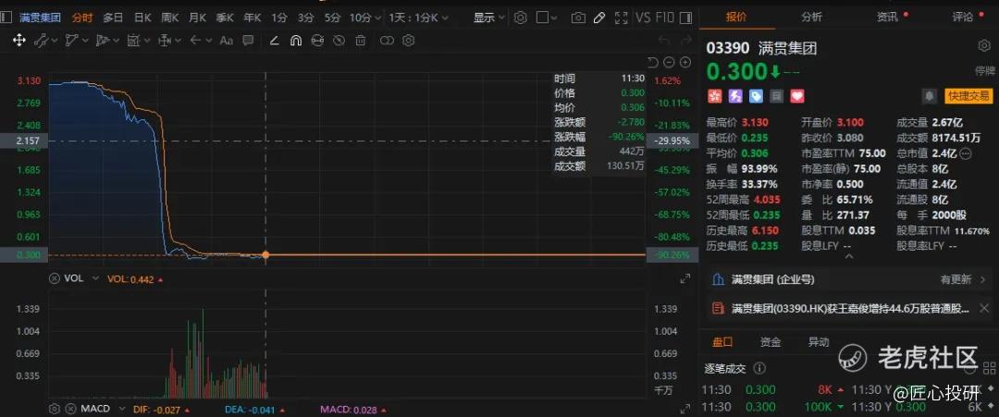Take a chart screenshot with the camera icon
This screenshot has width=999, height=417.
click(578, 18)
